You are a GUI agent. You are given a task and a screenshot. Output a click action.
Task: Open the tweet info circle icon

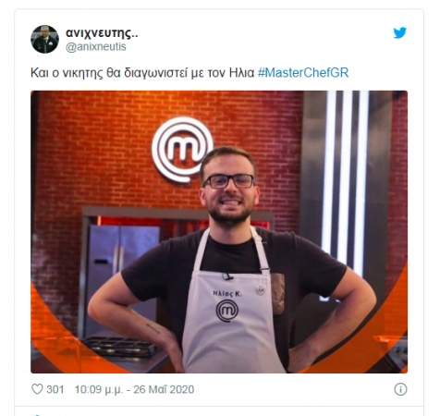(x=400, y=389)
